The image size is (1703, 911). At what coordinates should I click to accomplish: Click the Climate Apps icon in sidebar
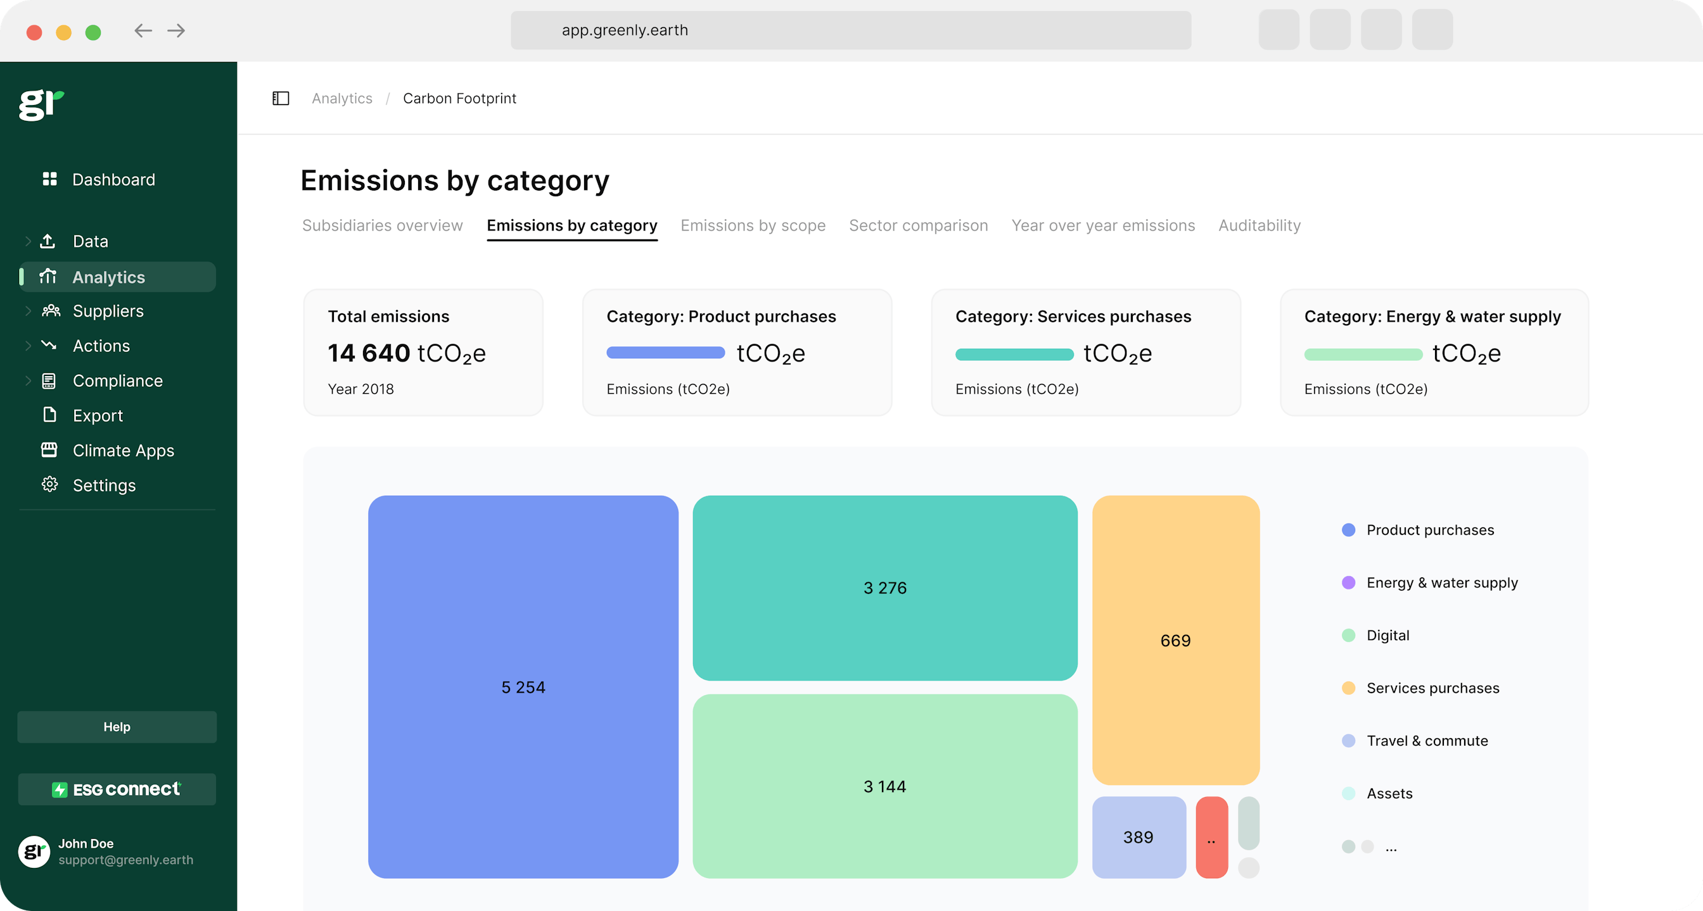pyautogui.click(x=49, y=450)
